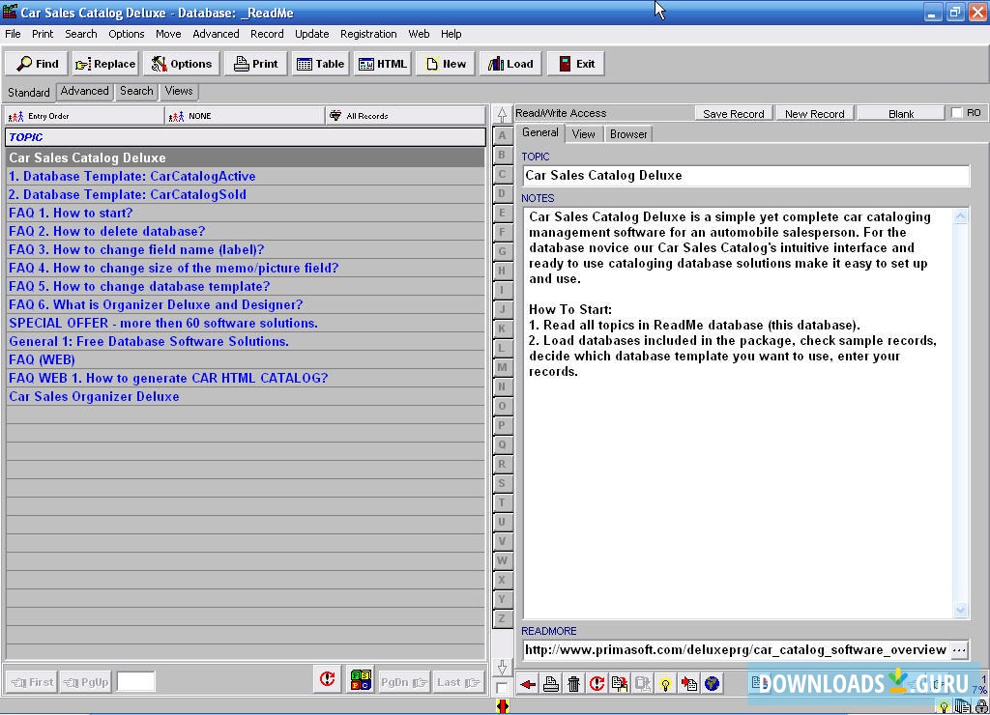990x715 pixels.
Task: Click the Find toolbar button
Action: tap(38, 64)
